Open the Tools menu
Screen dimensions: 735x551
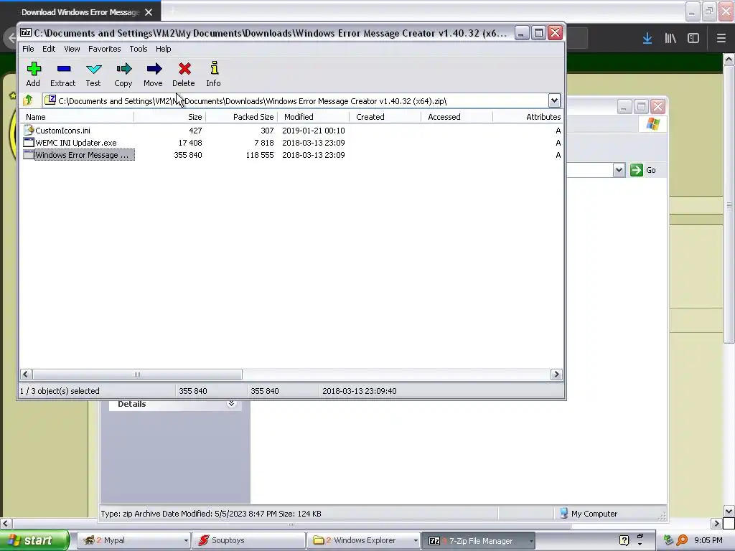139,49
